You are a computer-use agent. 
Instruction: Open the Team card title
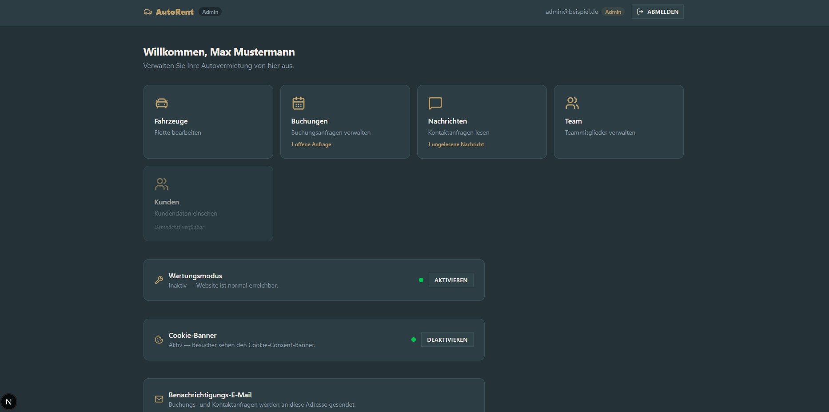click(573, 121)
